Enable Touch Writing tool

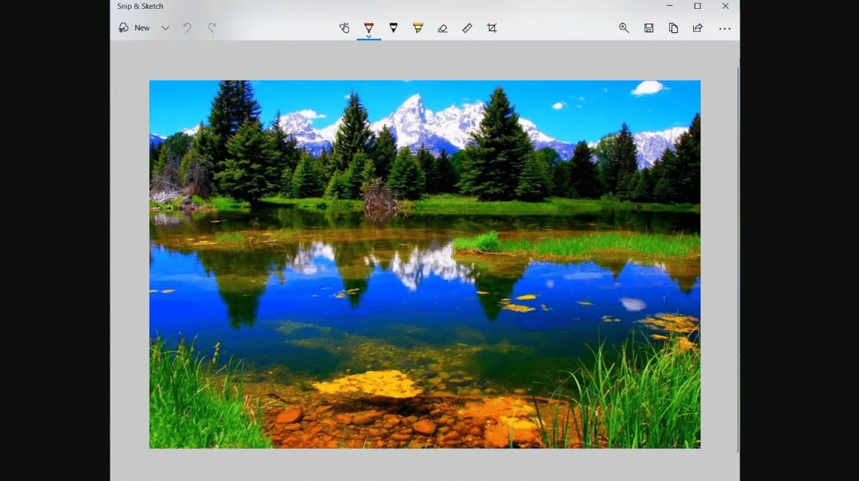pyautogui.click(x=344, y=28)
